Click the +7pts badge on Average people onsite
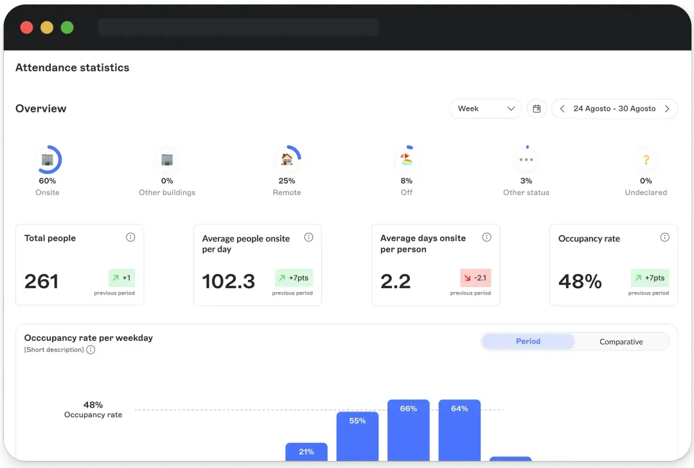Screen dimensions: 694x468 pyautogui.click(x=294, y=278)
